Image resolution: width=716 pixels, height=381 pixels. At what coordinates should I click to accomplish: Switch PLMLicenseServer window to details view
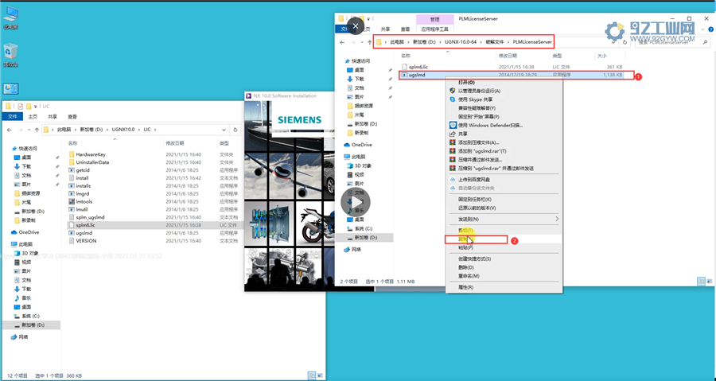(x=701, y=282)
